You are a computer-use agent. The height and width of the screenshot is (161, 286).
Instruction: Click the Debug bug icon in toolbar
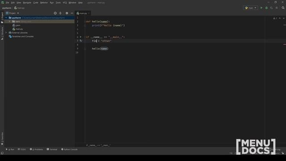click(x=266, y=8)
